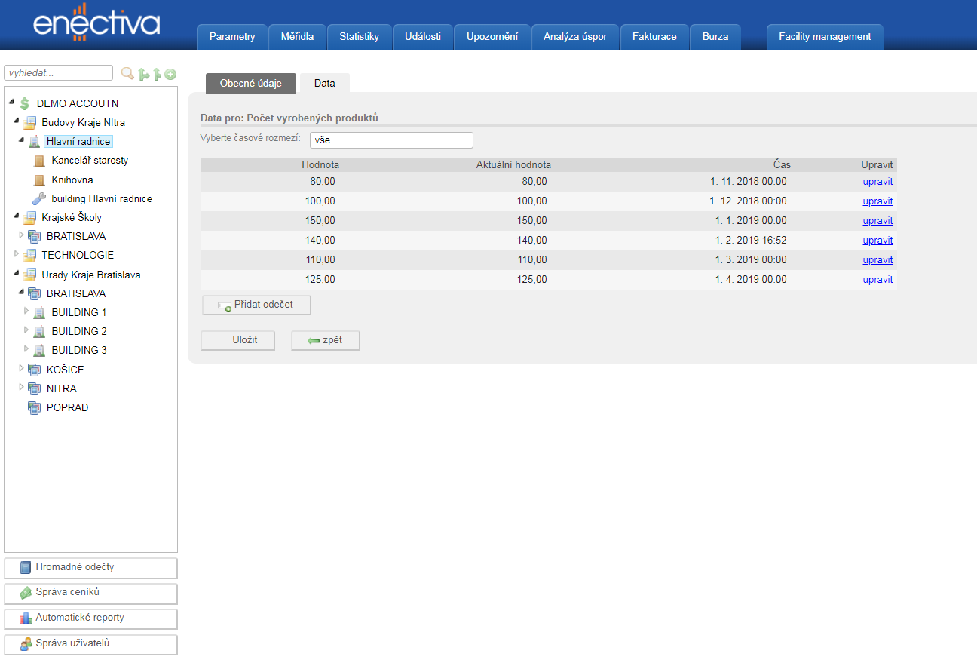Viewport: 977px width, 672px height.
Task: Go back with the zpět arrow button
Action: click(326, 340)
